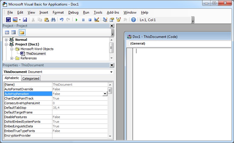Open the (General) object combo box

(x=180, y=43)
